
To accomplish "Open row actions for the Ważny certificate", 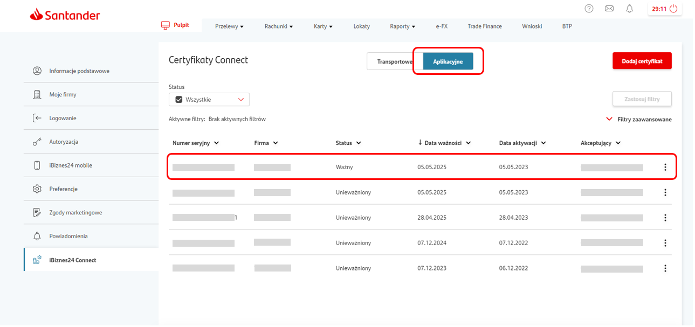I will pyautogui.click(x=665, y=167).
